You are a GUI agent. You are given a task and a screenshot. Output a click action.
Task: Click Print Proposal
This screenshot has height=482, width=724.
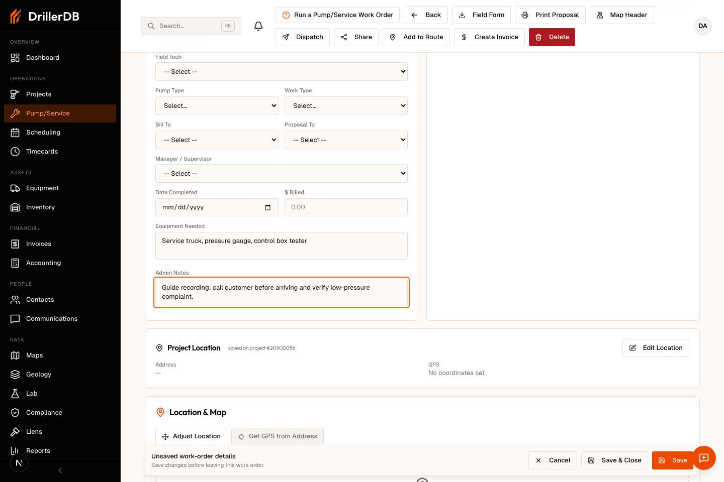pyautogui.click(x=550, y=15)
